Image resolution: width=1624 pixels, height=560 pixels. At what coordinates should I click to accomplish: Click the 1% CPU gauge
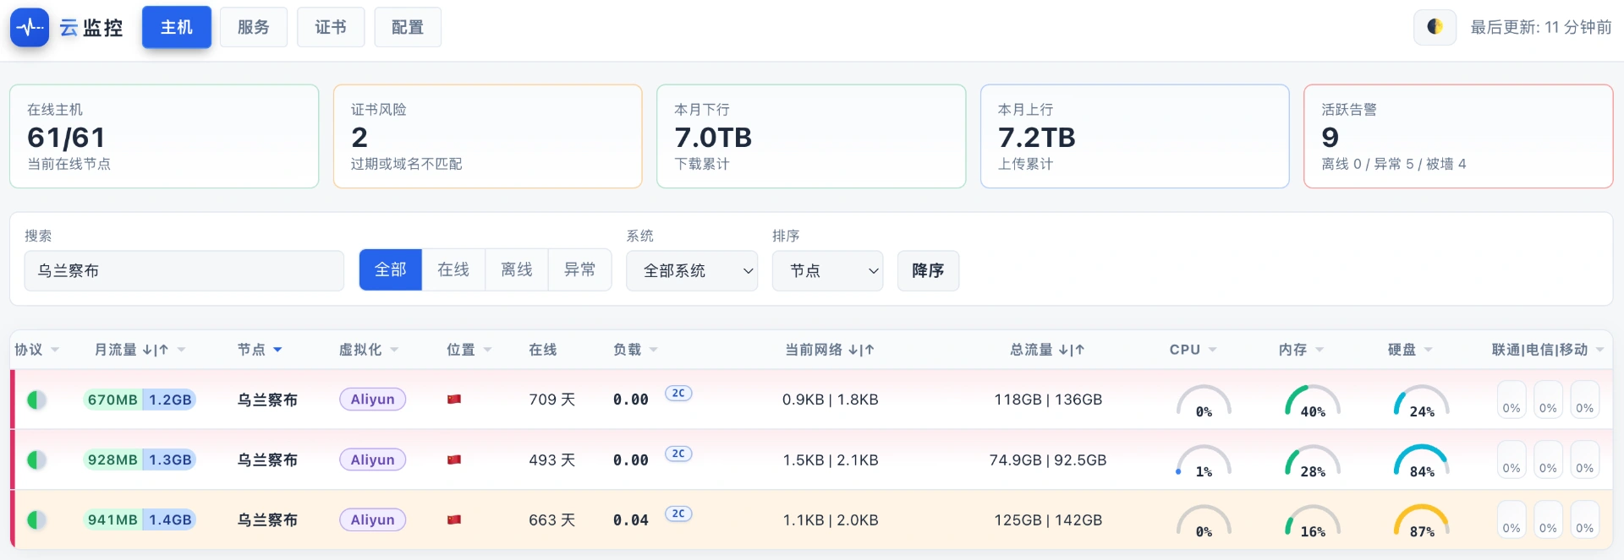[1204, 461]
